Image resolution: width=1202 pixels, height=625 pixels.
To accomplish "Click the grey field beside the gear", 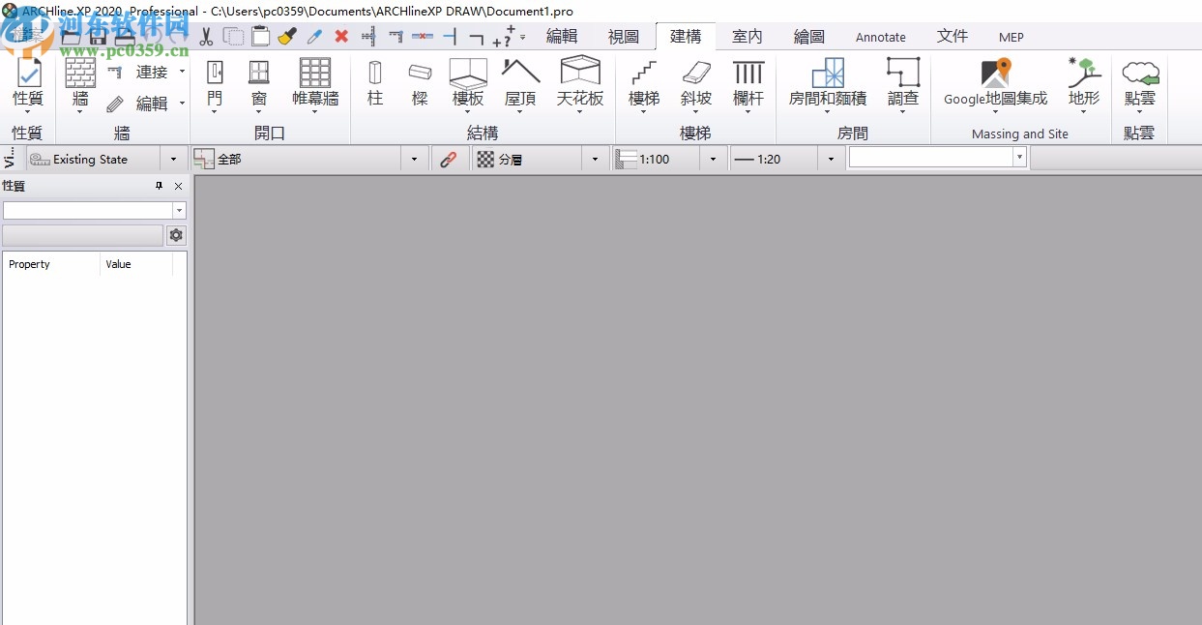I will (83, 235).
